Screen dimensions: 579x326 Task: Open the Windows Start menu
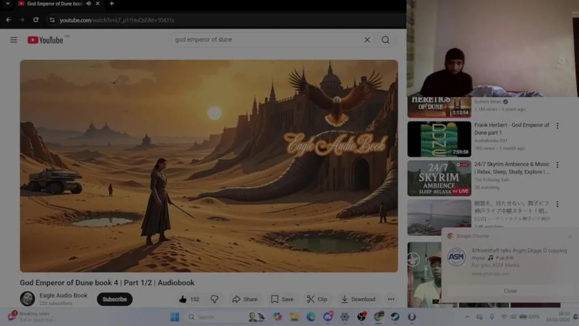click(x=175, y=317)
